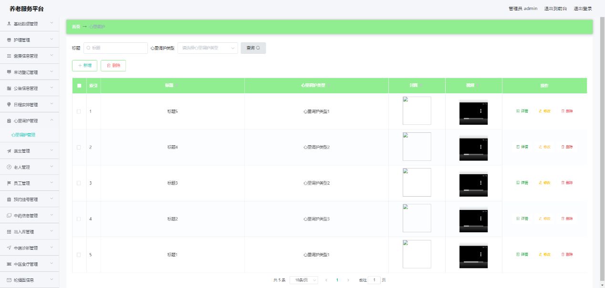This screenshot has height=288, width=605.
Task: Open the 心里调护类型 select dropdown
Action: (x=208, y=48)
